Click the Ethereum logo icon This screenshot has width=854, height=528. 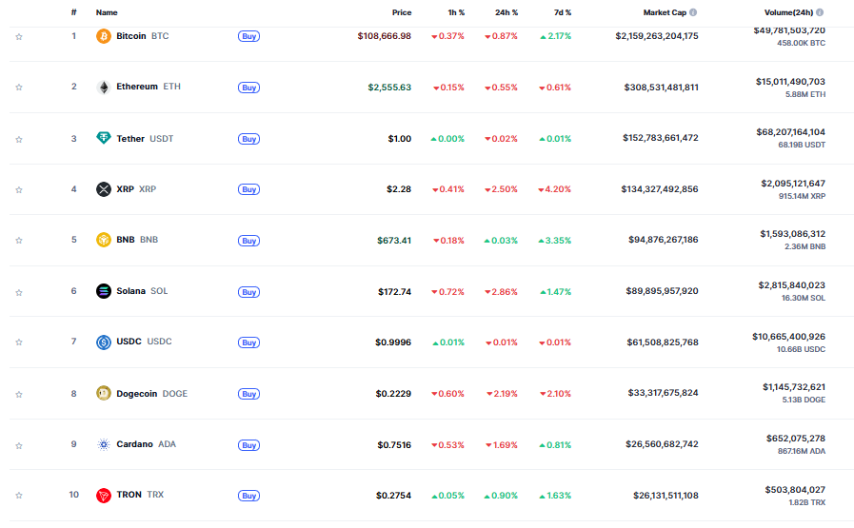(104, 88)
